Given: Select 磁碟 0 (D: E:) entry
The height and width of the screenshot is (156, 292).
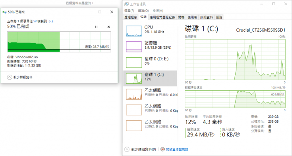Looking at the screenshot, I should (x=150, y=63).
